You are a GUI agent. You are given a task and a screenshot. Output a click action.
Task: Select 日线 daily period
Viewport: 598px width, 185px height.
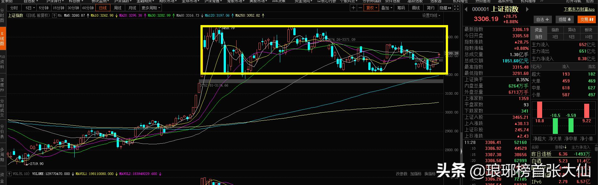(x=103, y=8)
